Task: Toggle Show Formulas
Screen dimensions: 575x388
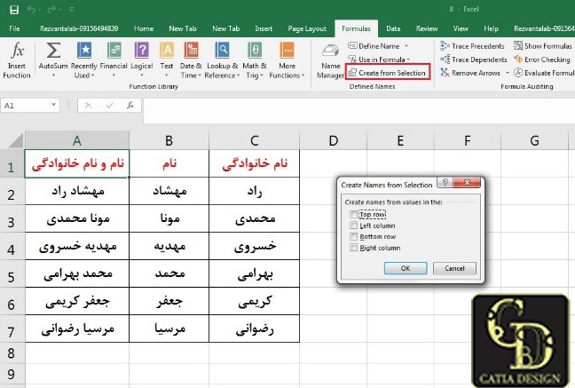Action: point(543,46)
